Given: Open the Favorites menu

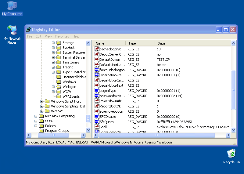Looking at the screenshot, I should click(62, 36).
